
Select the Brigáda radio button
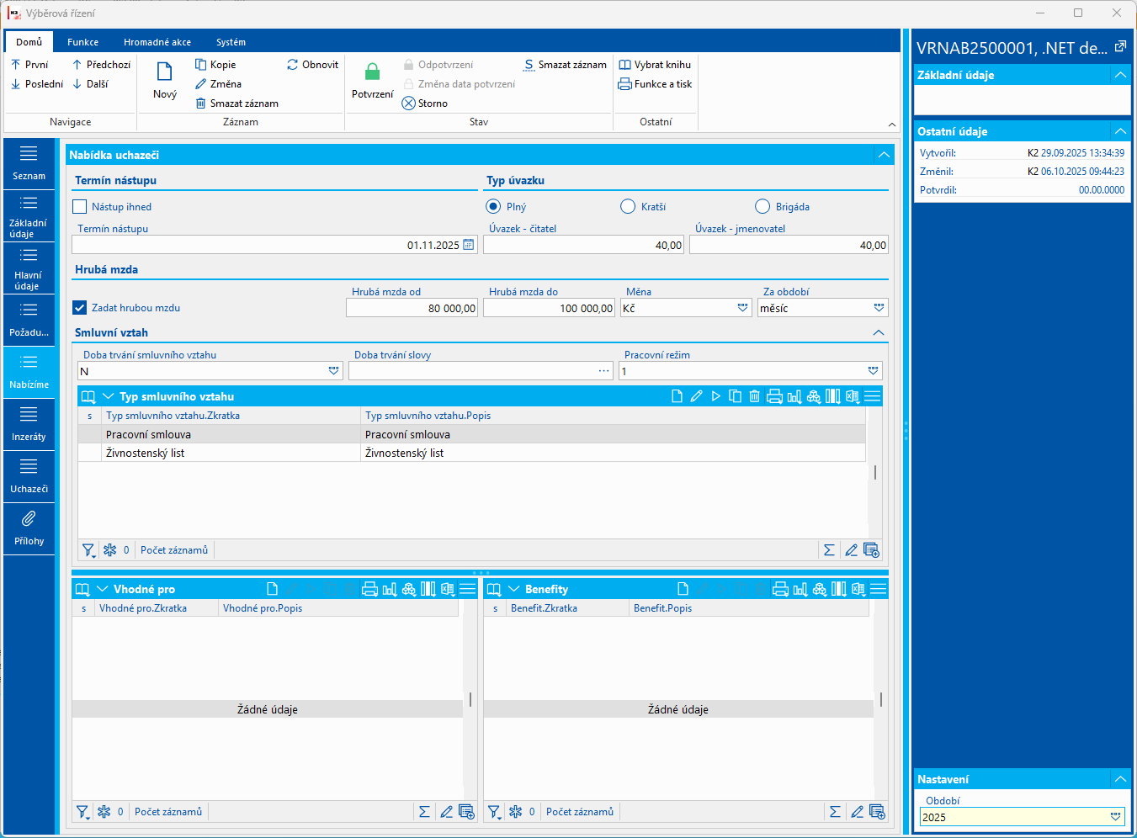[x=762, y=207]
